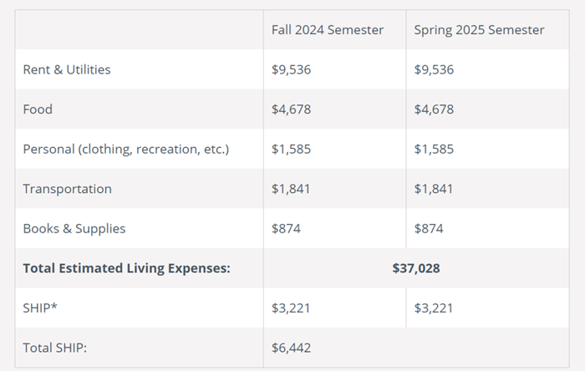Click Spring semester $874 books value
The height and width of the screenshot is (371, 585).
click(429, 229)
